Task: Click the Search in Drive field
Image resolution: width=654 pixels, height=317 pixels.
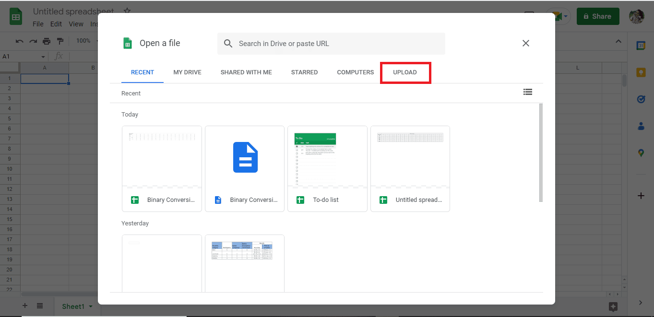Action: point(331,43)
